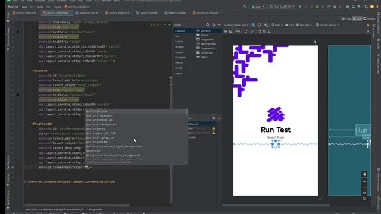Select the Google palette category
This screenshot has width=381, height=214.
click(x=179, y=68)
